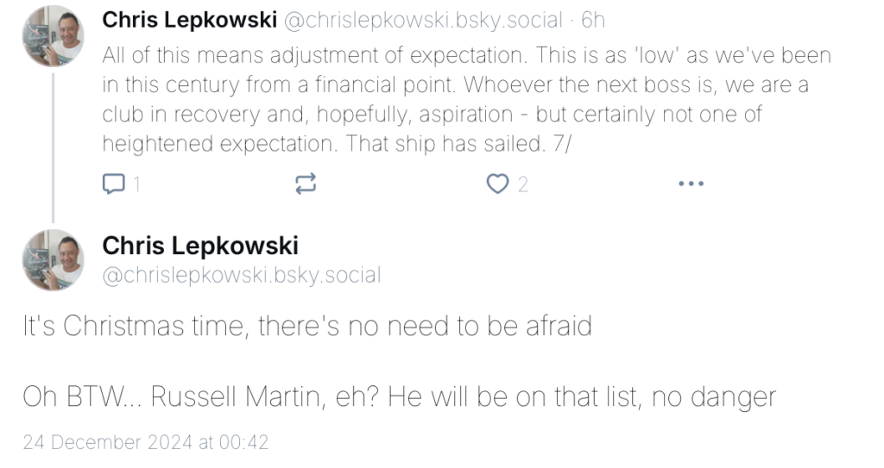Click the sentence 'That ship has sailed. 7/'
The width and height of the screenshot is (884, 468).
point(458,143)
